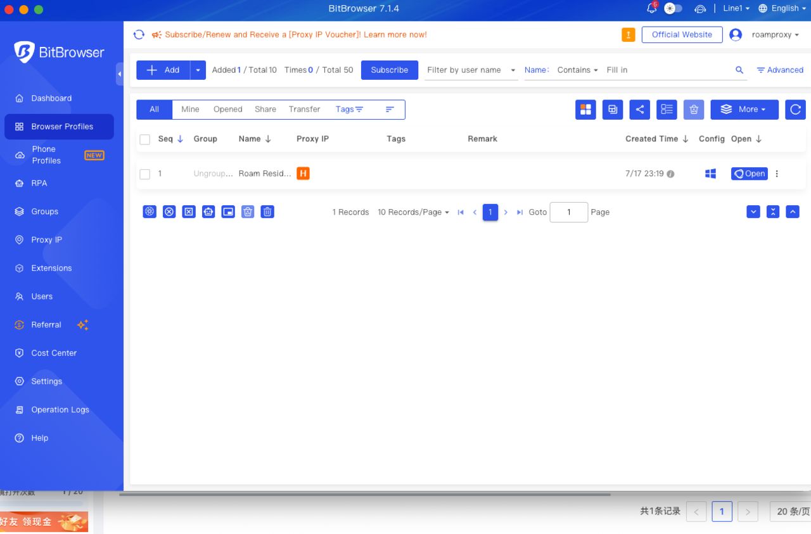Screen dimensions: 811x534
Task: Toggle the light/dark theme switch
Action: pyautogui.click(x=673, y=8)
